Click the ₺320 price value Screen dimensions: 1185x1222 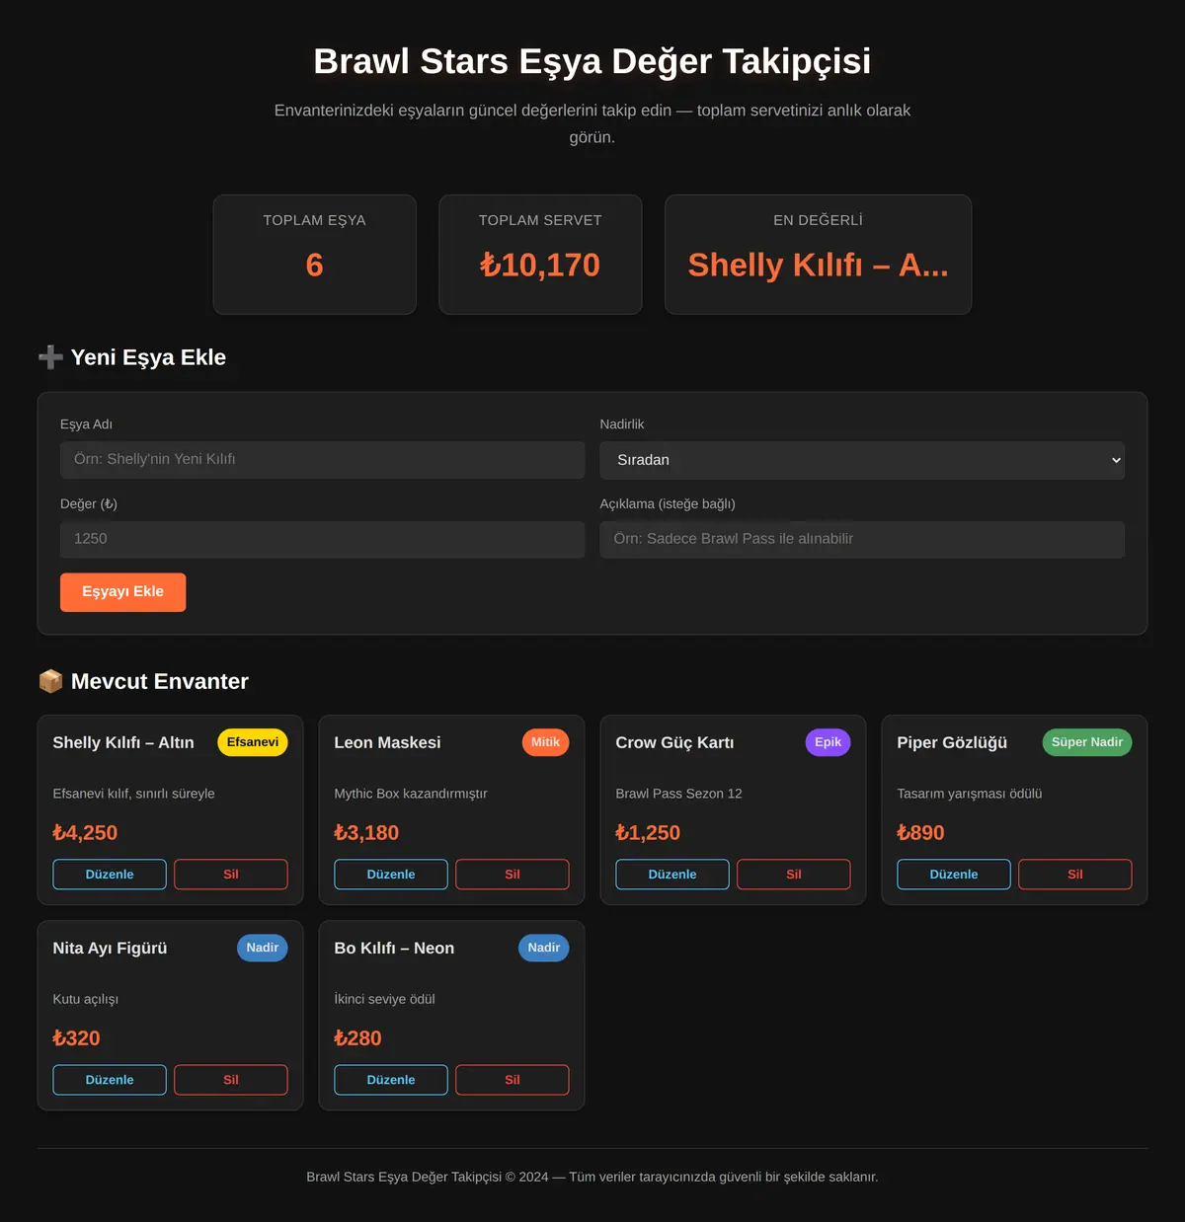[76, 1038]
